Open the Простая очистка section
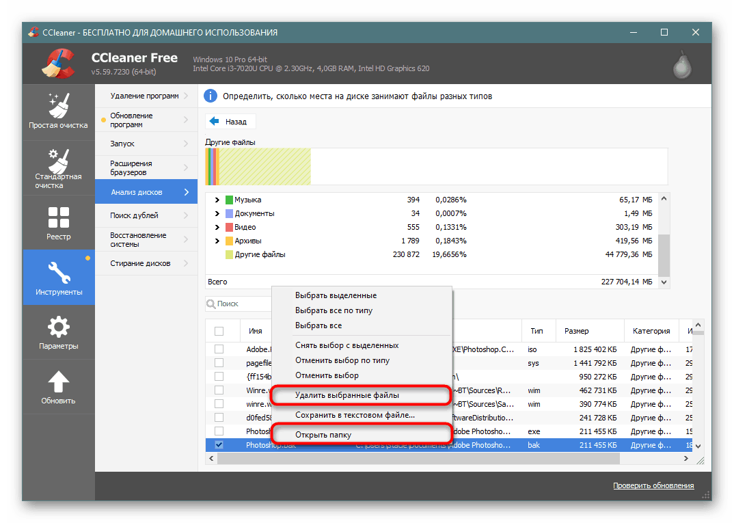The image size is (734, 523). coord(59,112)
